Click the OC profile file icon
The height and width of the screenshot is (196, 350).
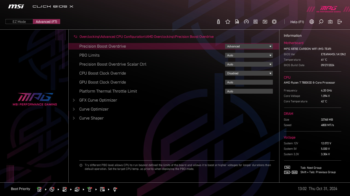point(237,22)
